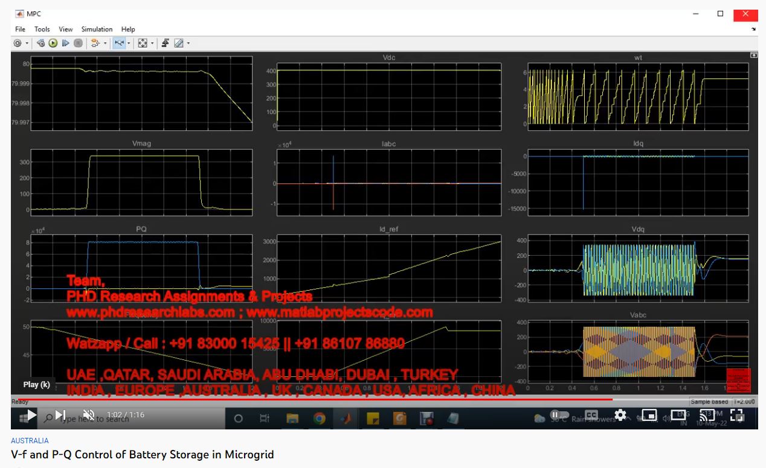This screenshot has width=766, height=468.
Task: Toggle the video autoplay switch
Action: tap(559, 415)
